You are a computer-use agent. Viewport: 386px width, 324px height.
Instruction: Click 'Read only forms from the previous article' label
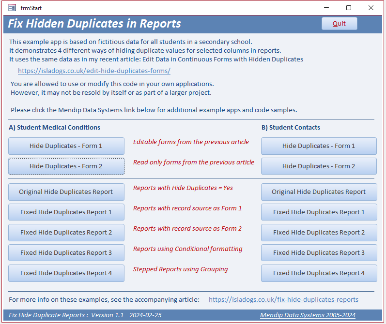[194, 162]
